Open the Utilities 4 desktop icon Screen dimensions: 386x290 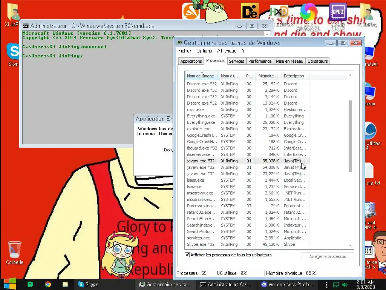pos(372,136)
